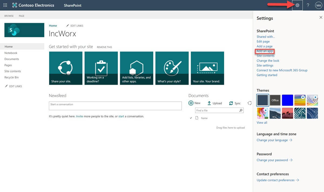The image size is (324, 192).
Task: Select the dark blue theme swatch
Action: (x=262, y=100)
